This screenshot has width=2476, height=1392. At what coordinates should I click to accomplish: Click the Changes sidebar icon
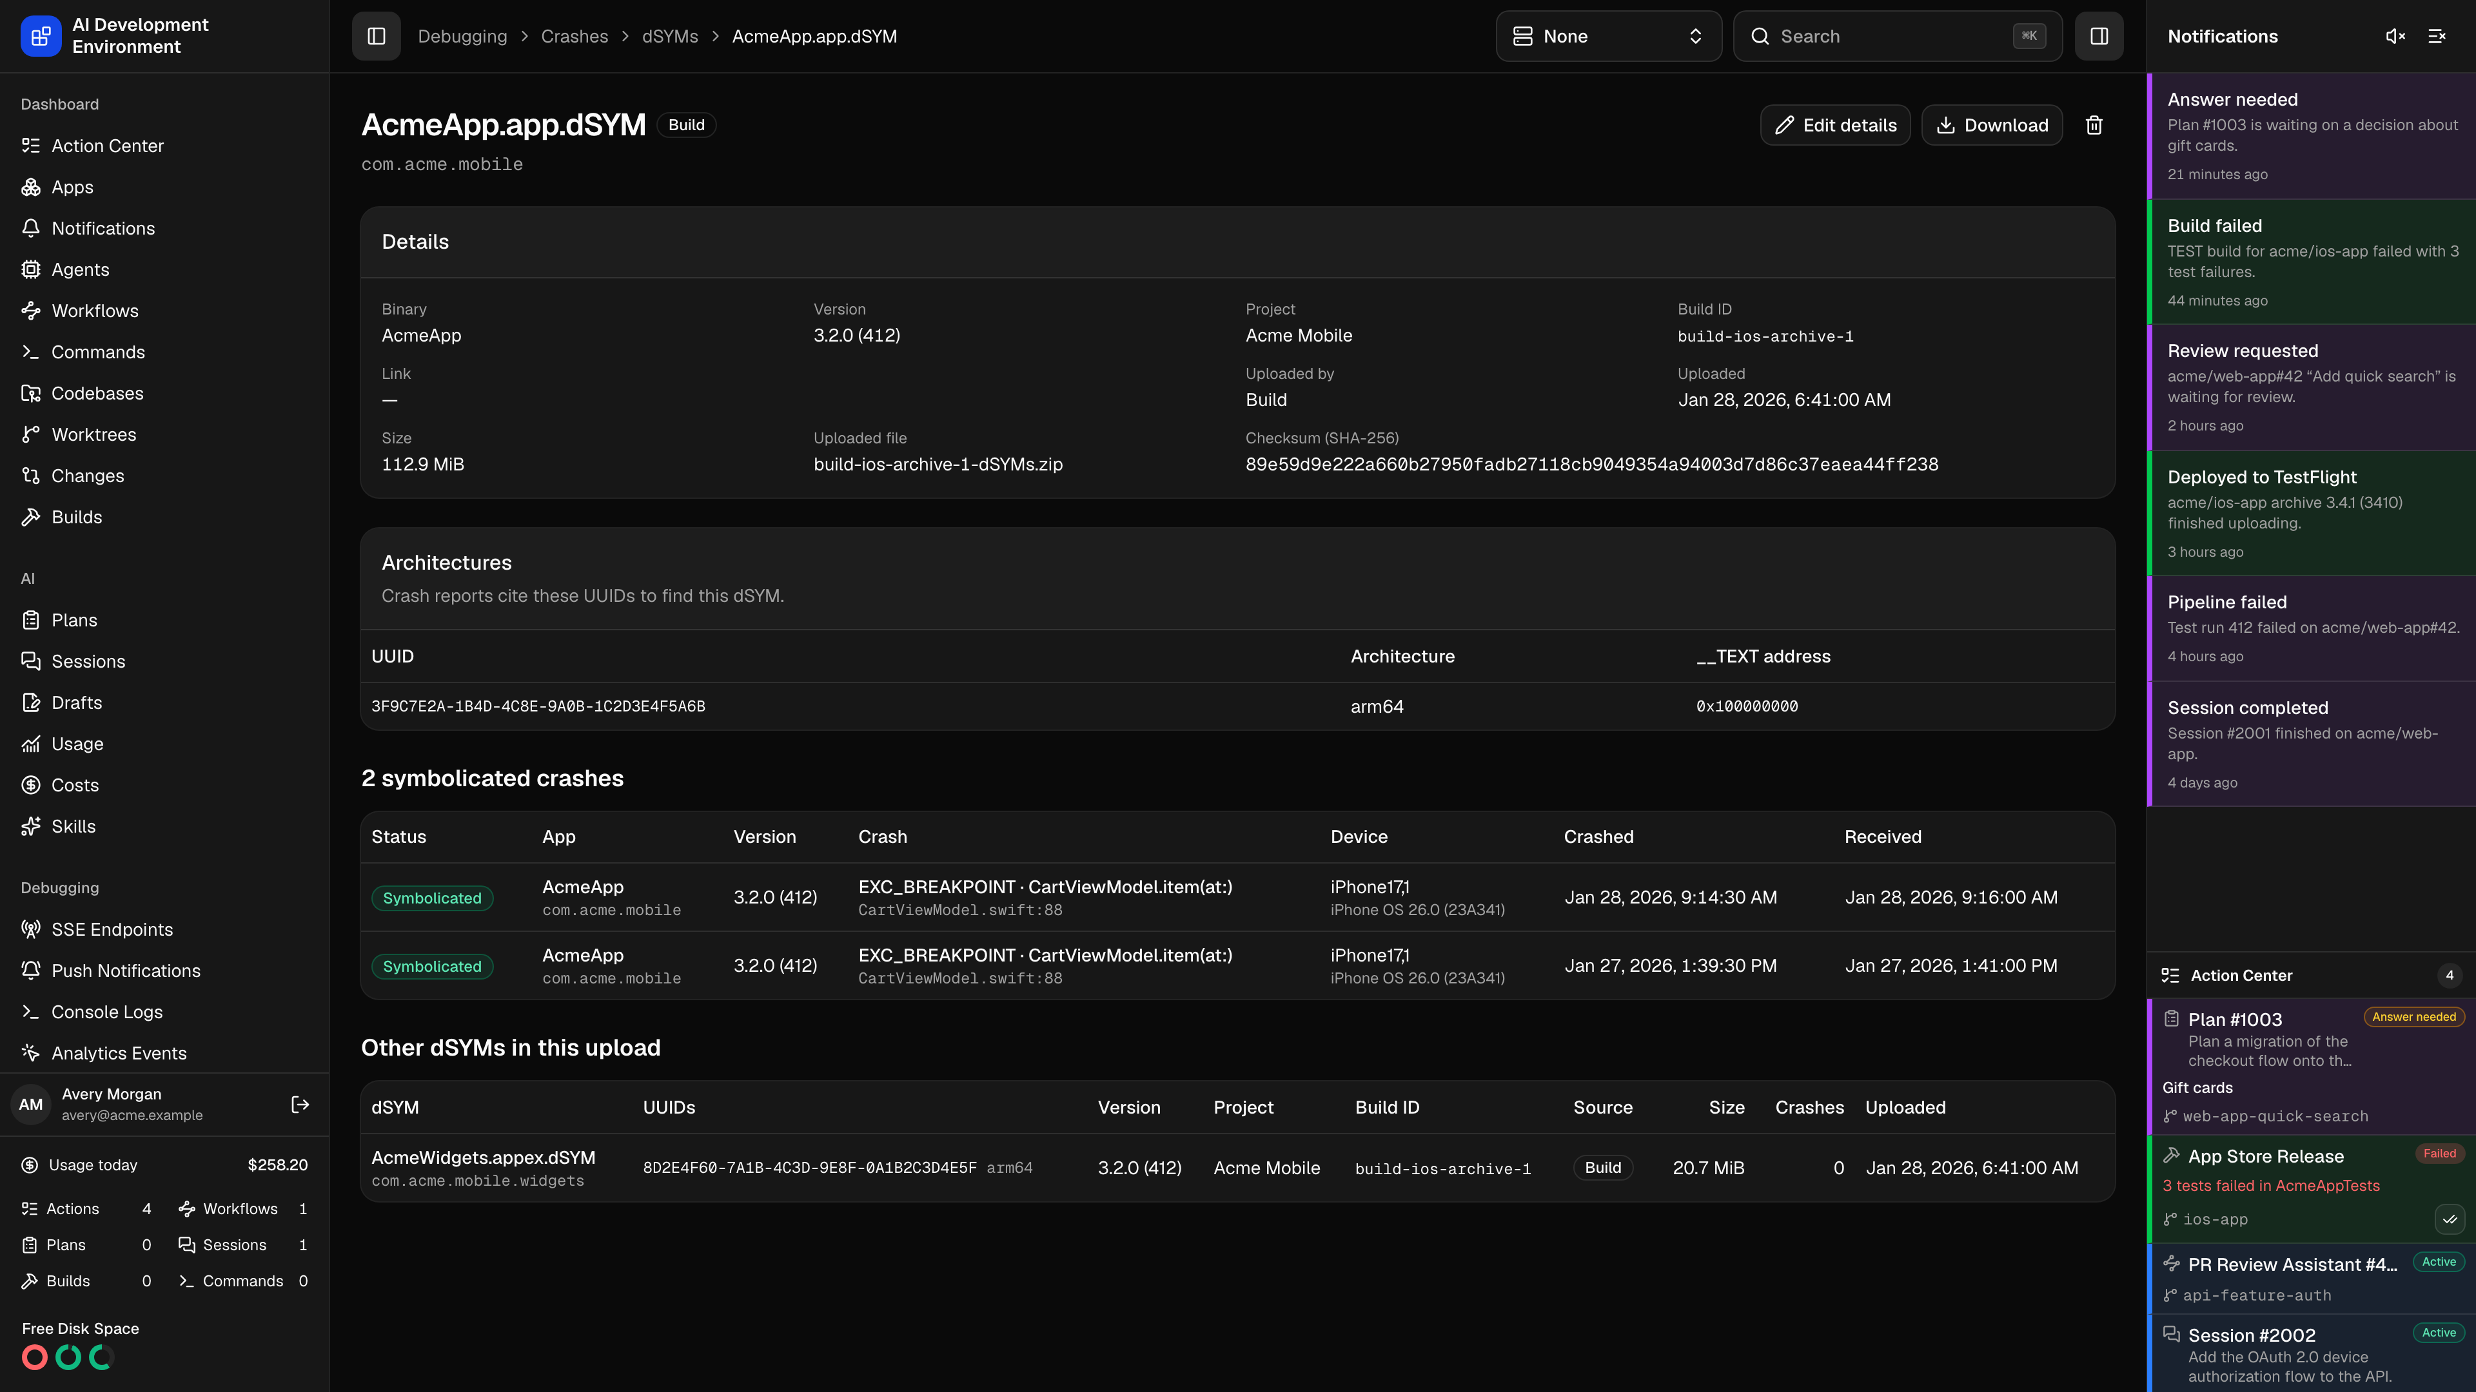tap(31, 476)
